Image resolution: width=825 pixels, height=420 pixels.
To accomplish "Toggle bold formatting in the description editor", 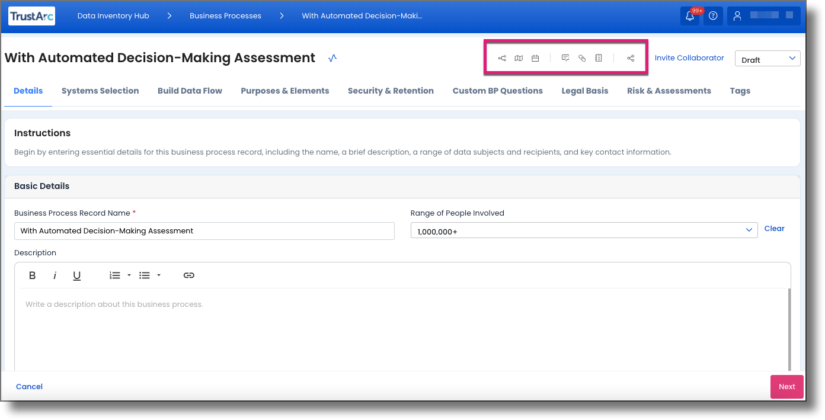I will pos(32,275).
